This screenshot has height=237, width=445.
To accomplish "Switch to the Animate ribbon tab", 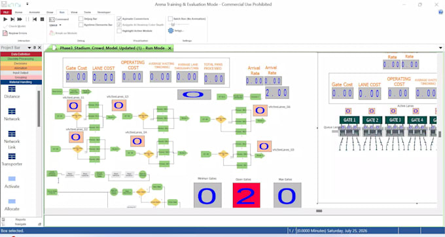I will coord(35,12).
